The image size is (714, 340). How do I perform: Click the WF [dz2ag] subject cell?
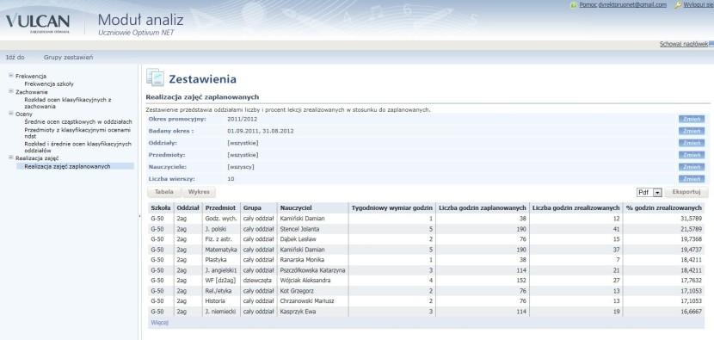pos(221,281)
